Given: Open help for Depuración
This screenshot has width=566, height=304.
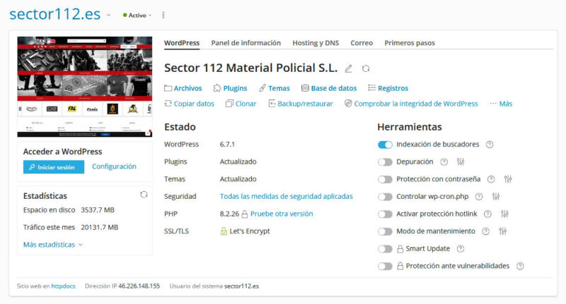Looking at the screenshot, I should (444, 162).
